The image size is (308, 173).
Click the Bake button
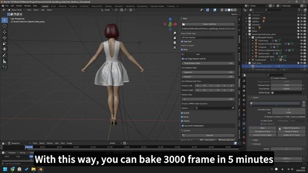click(262, 128)
